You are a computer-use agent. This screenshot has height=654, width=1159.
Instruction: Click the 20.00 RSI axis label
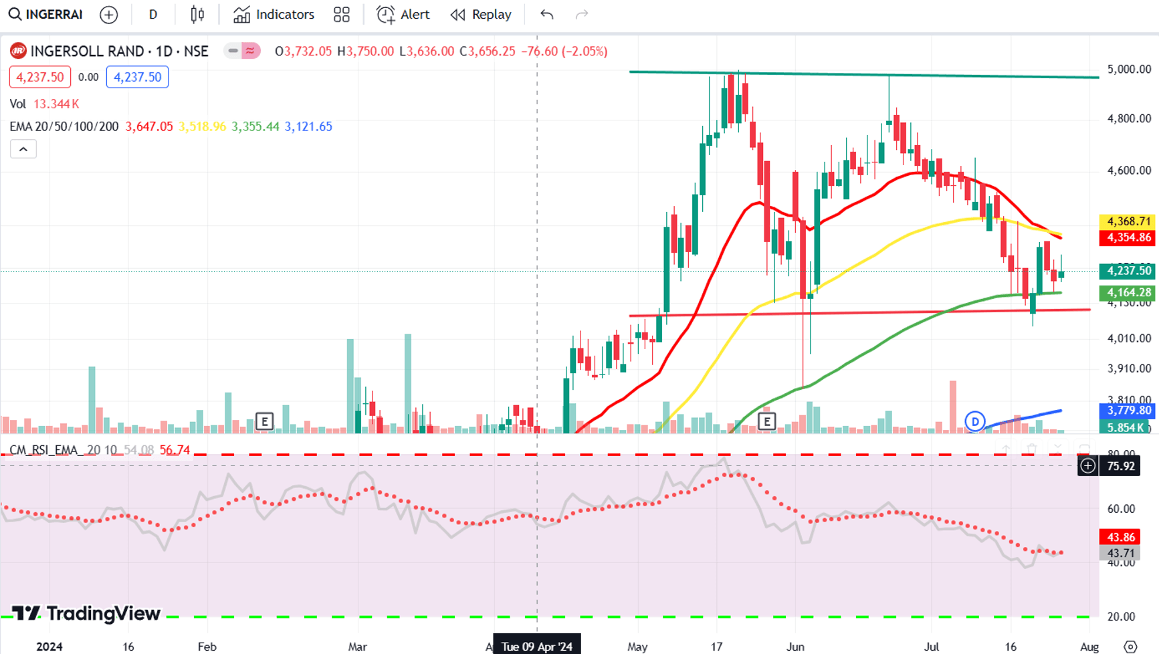point(1121,617)
